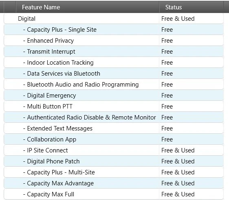Select the Digital Emergency feature row

114,96
